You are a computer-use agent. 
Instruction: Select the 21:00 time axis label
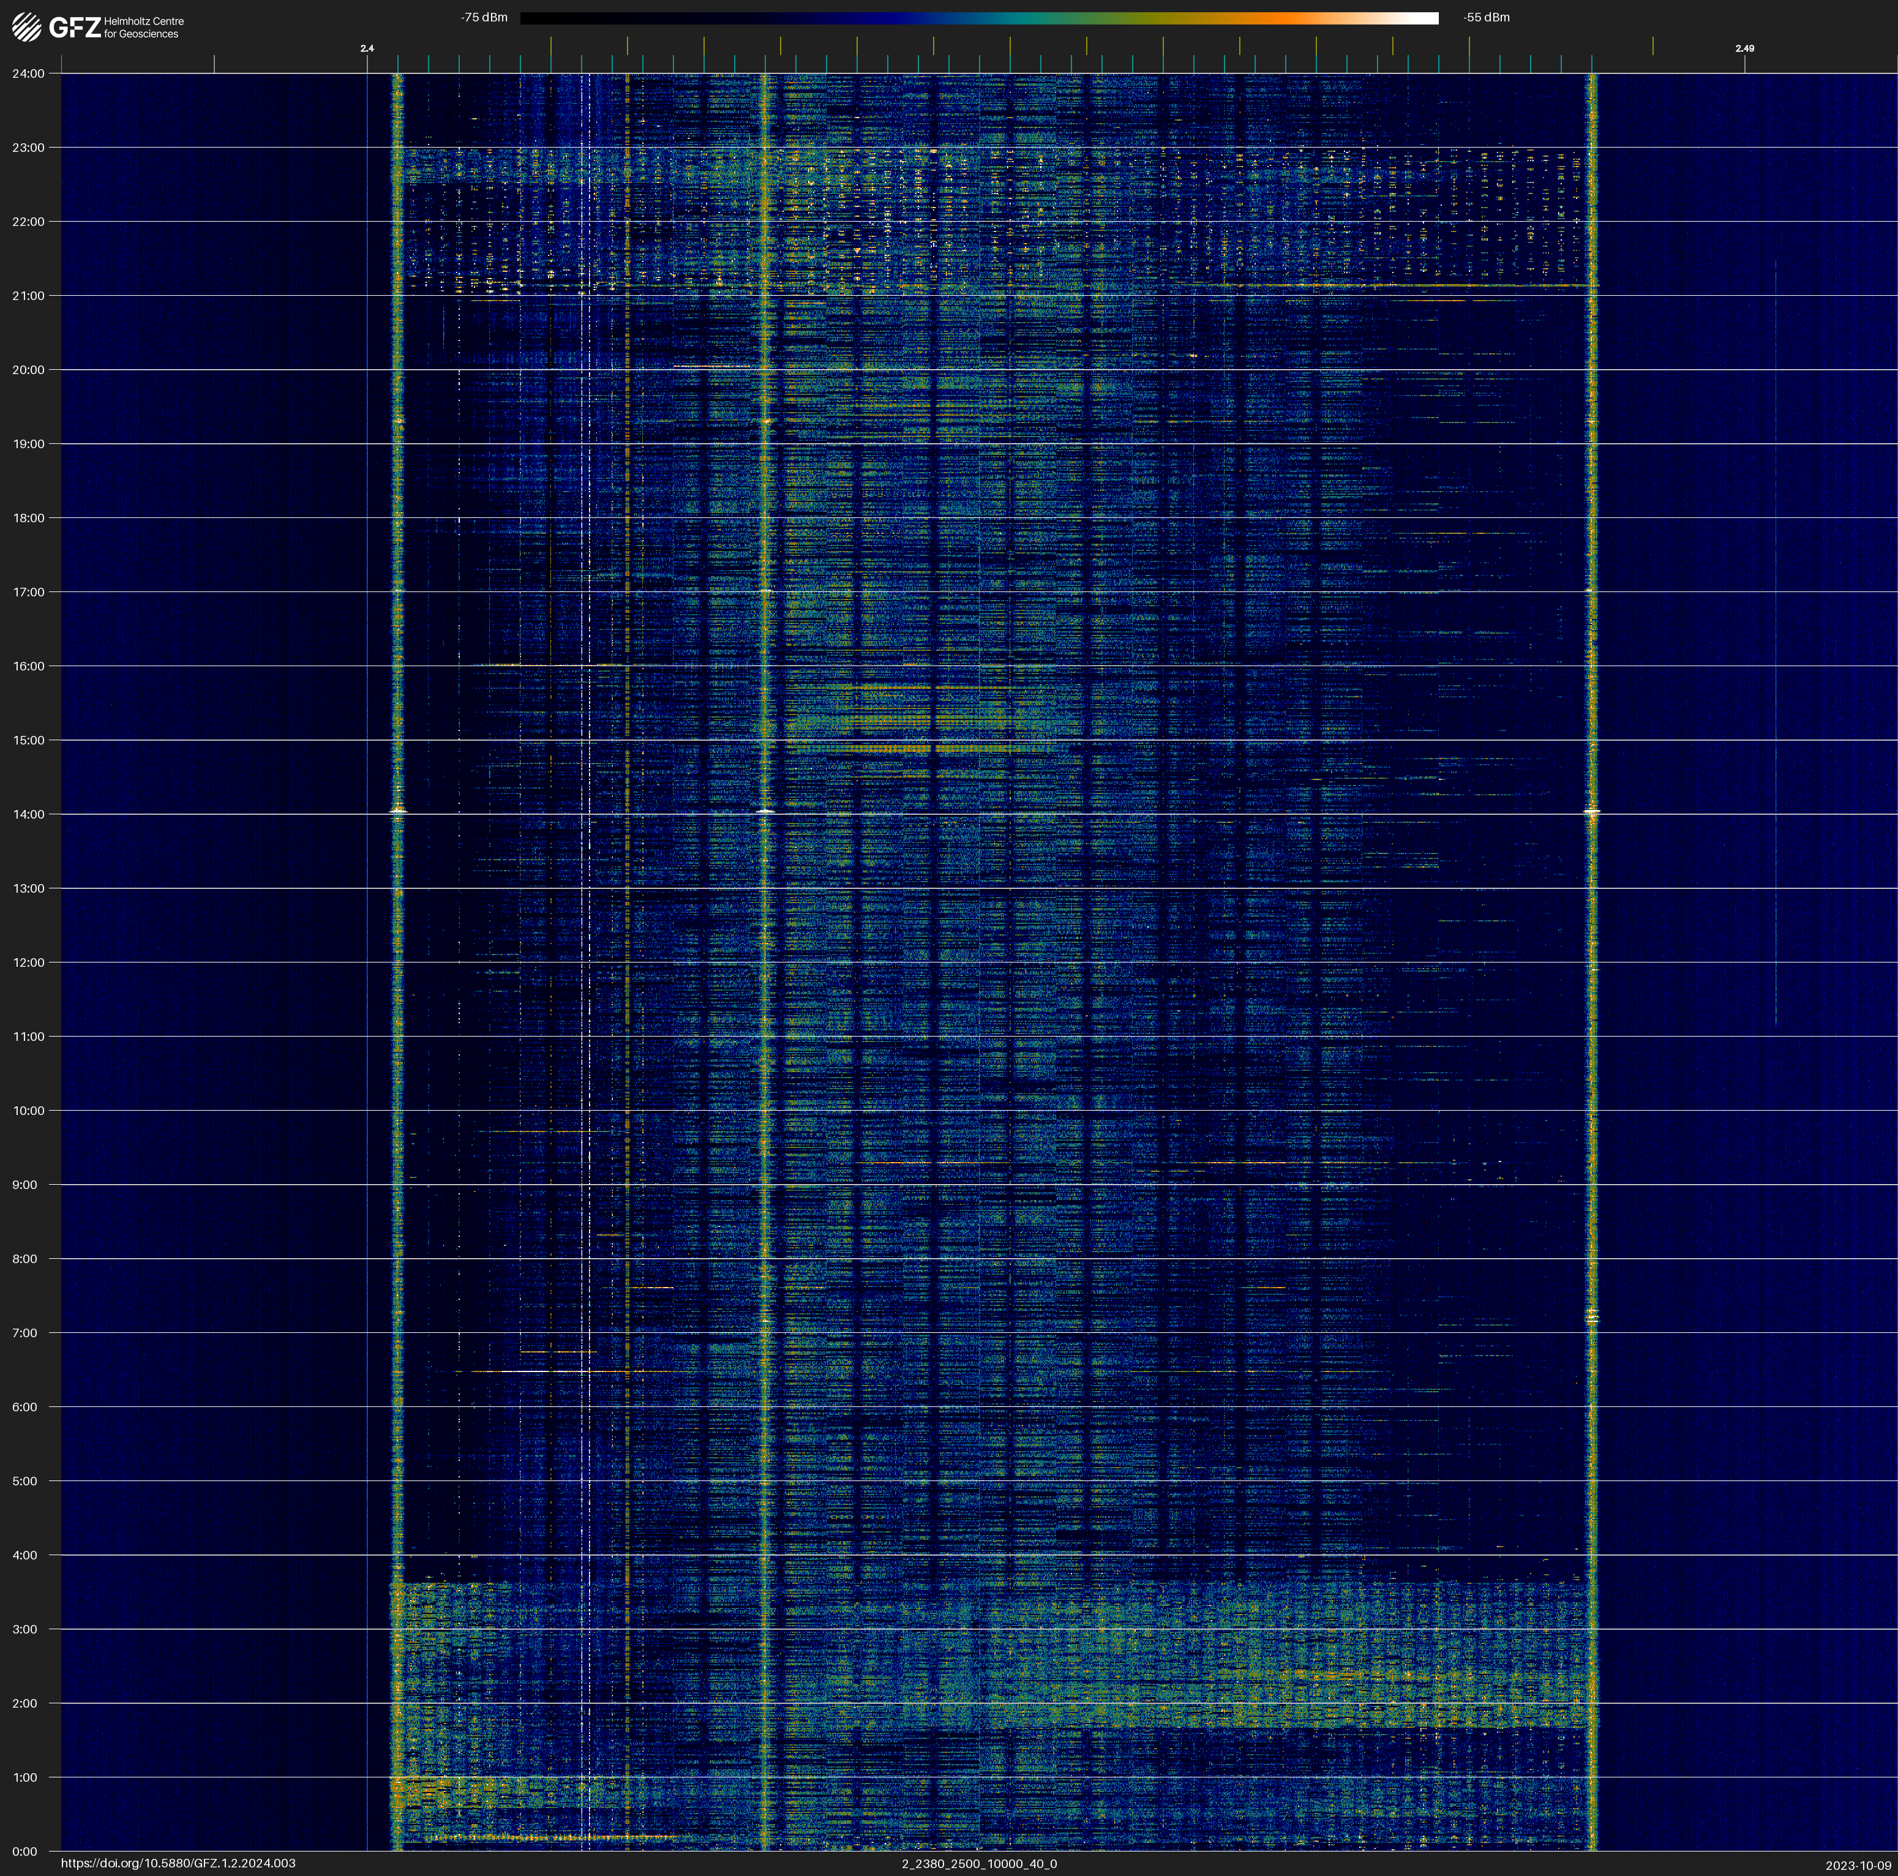pyautogui.click(x=29, y=296)
